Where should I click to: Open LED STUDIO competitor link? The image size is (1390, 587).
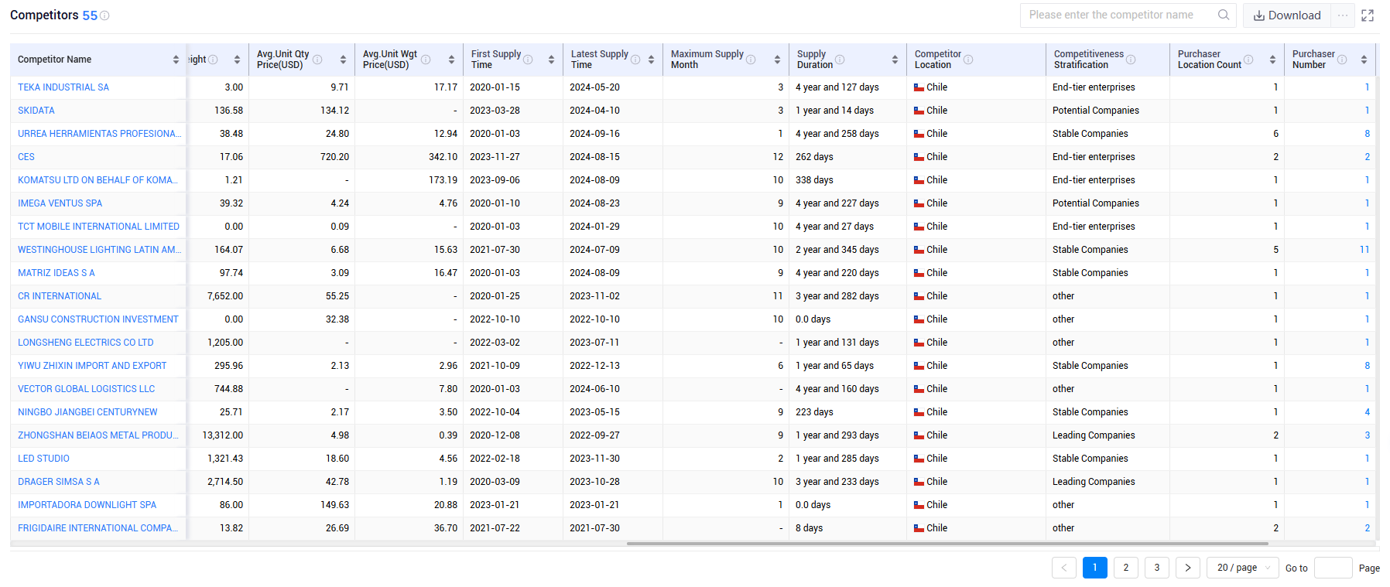click(43, 459)
